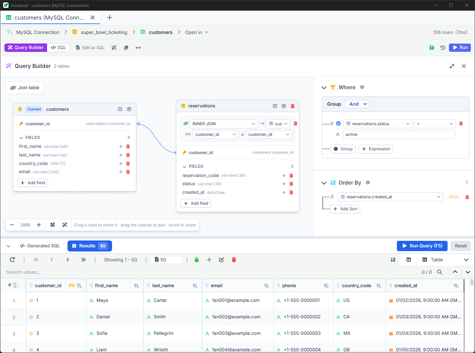Screen dimensions: 475x353
Task: Open the Table view mode dropdown
Action: tap(445, 260)
